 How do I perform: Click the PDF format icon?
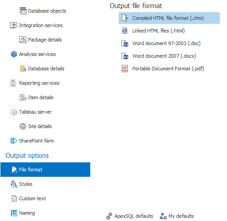tap(125, 69)
